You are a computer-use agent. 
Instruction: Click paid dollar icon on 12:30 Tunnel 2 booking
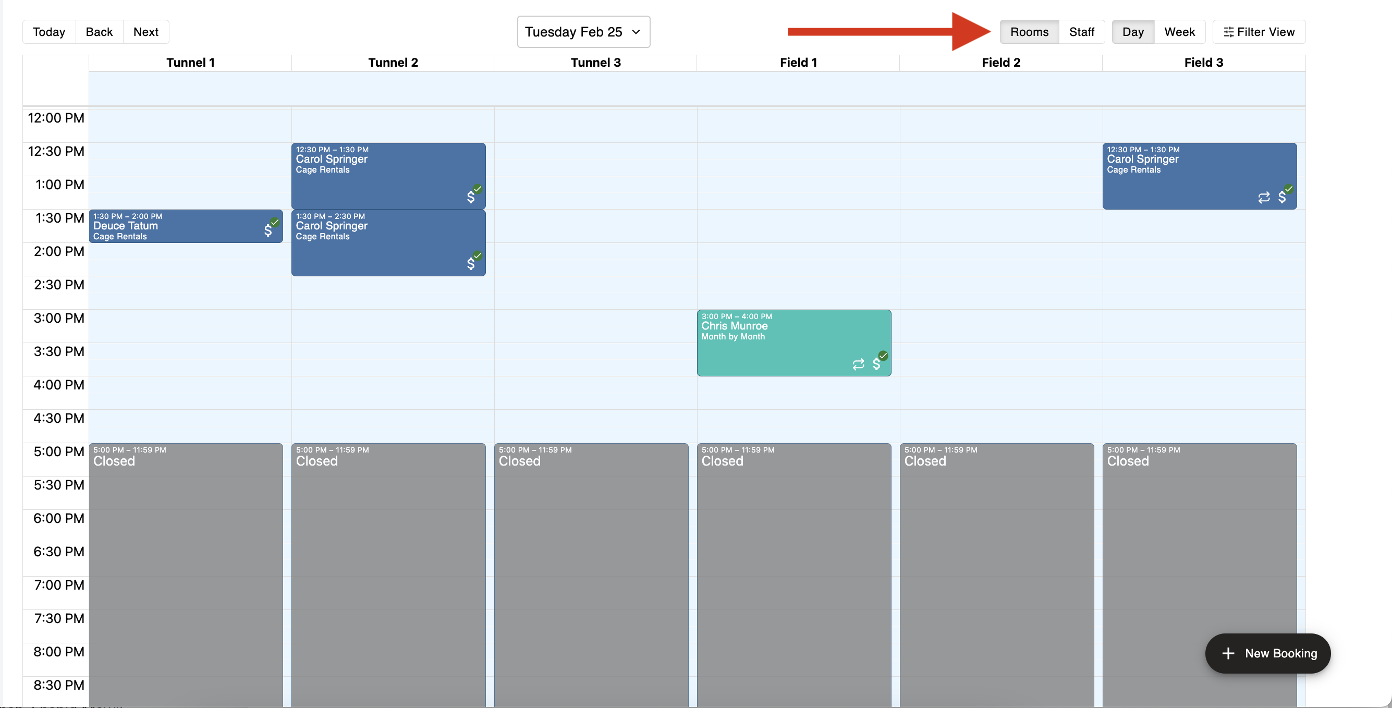click(471, 197)
